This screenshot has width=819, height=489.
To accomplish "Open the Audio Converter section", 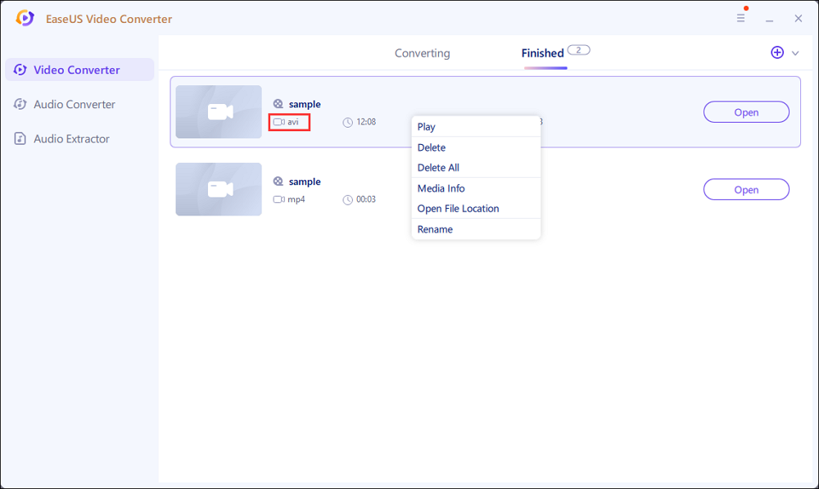I will pyautogui.click(x=74, y=104).
